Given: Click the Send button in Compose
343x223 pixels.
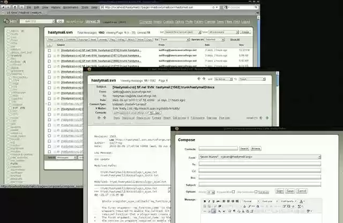Looking at the screenshot, I should (302, 191).
